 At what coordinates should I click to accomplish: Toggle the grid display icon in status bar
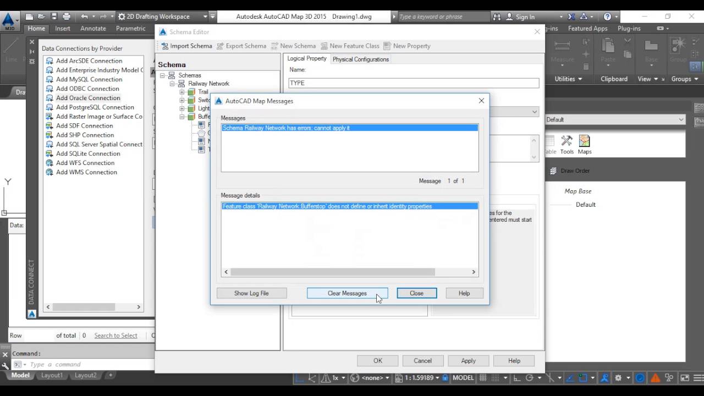pos(483,378)
